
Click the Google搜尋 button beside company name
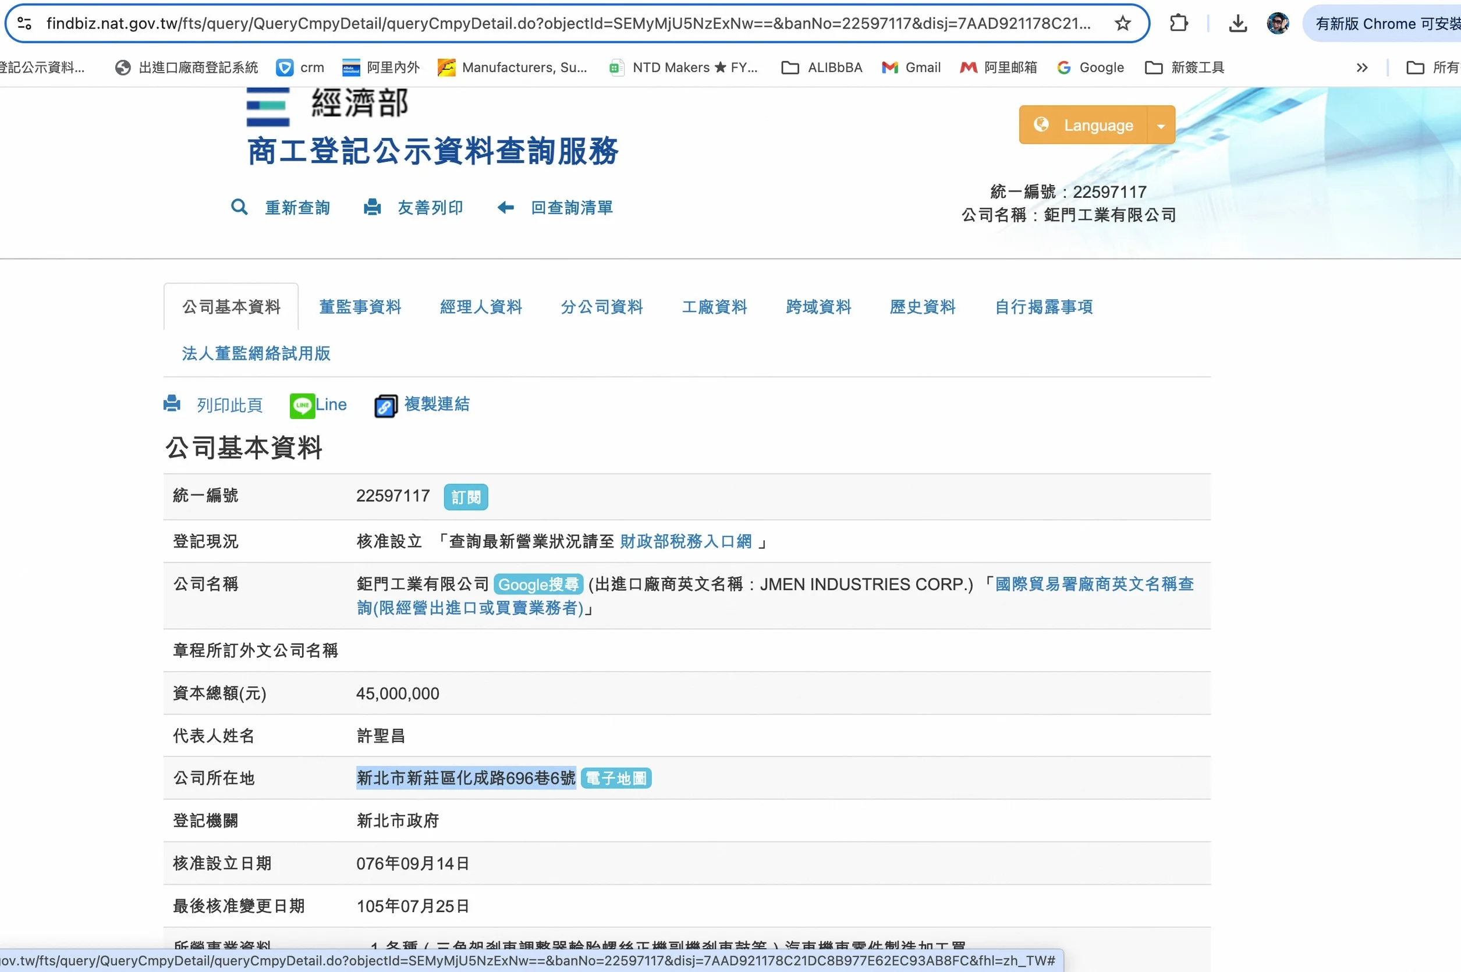537,584
